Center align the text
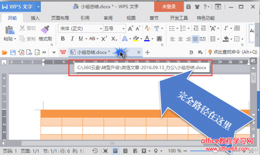The width and height of the screenshot is (260, 155). click(x=180, y=39)
